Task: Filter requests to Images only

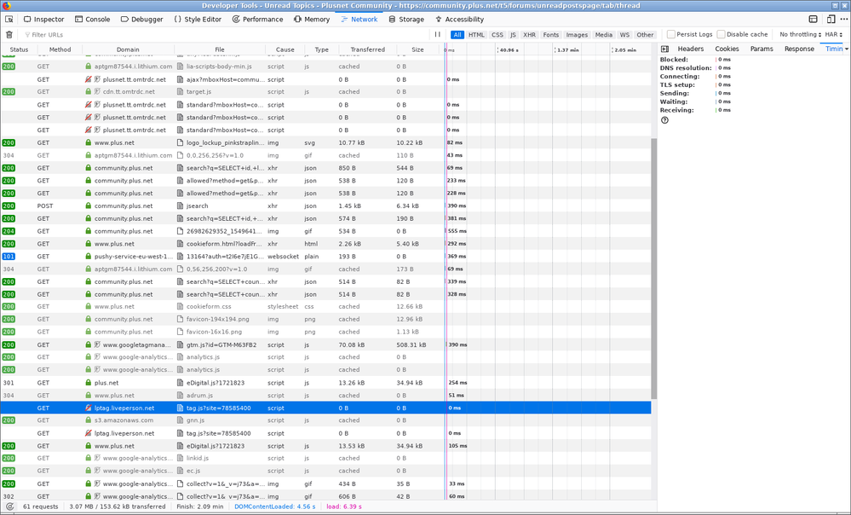Action: (577, 35)
